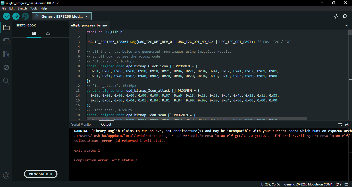Toggle the output scroll lock icon

coord(347,125)
